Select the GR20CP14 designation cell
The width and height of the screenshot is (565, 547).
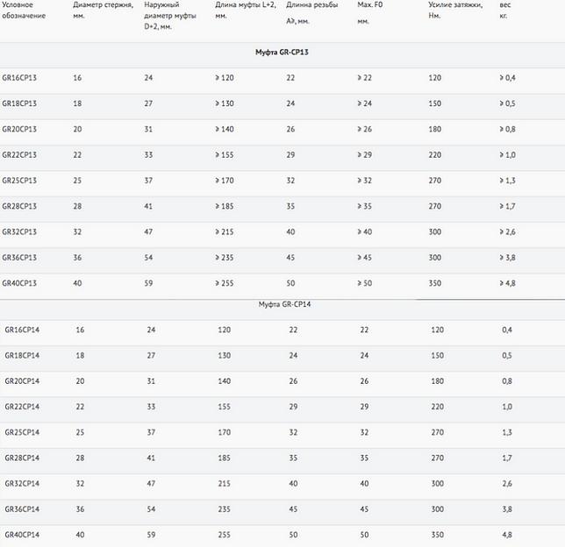coord(23,381)
